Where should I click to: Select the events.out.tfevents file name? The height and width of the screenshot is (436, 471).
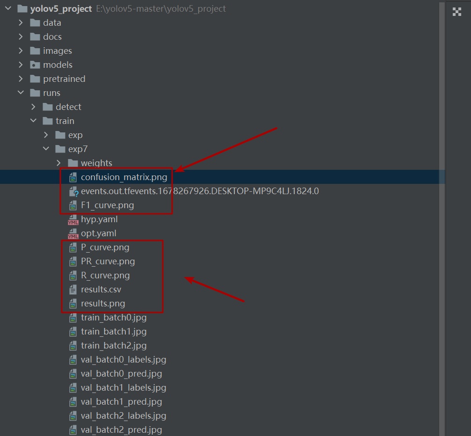pyautogui.click(x=200, y=191)
